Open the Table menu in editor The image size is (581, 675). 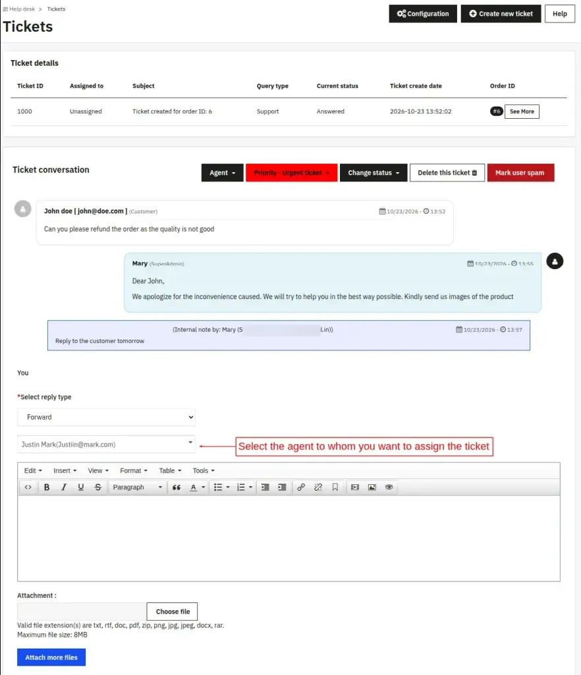pos(170,470)
